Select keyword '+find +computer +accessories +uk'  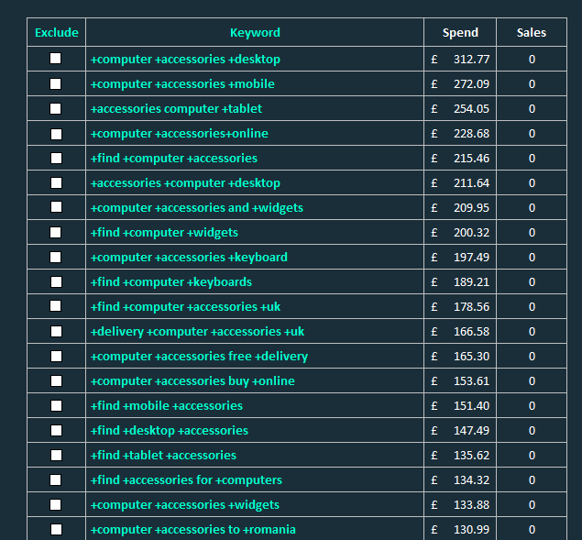pos(185,307)
